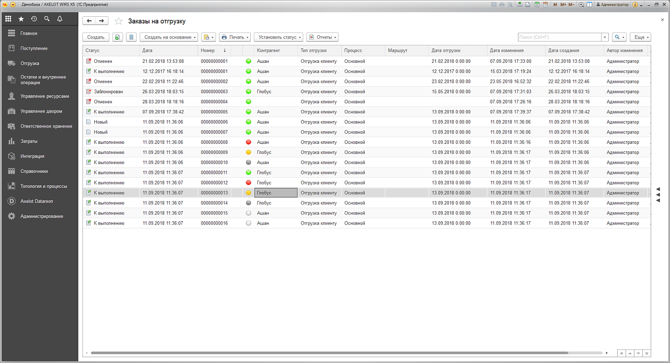Open history clock icon in sidebar
The height and width of the screenshot is (363, 670).
pyautogui.click(x=34, y=19)
